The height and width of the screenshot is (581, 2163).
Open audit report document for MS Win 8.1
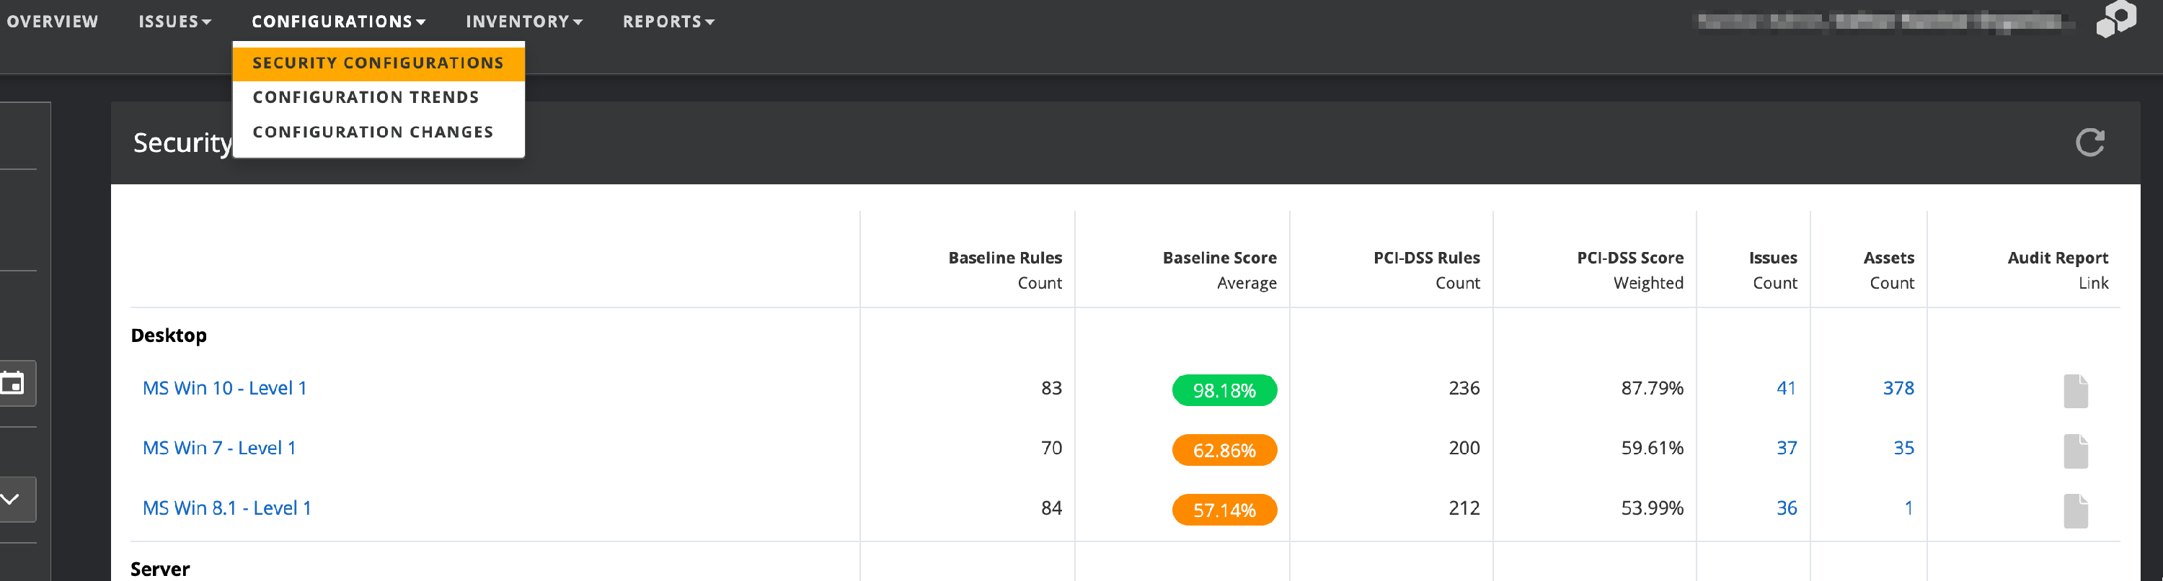[2075, 510]
